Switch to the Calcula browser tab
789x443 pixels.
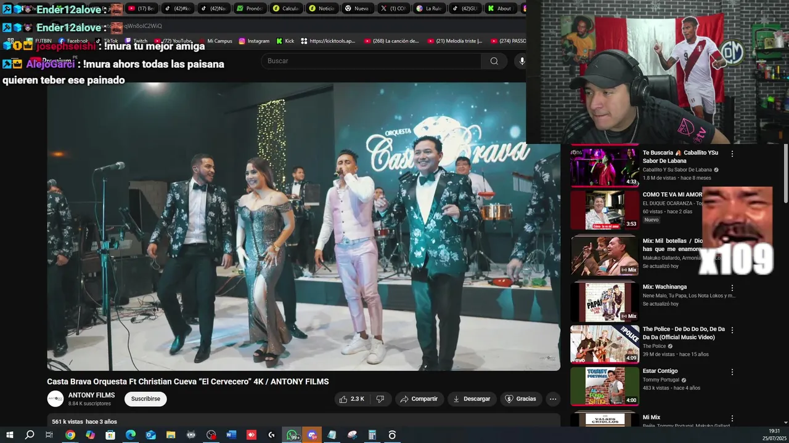click(x=285, y=9)
